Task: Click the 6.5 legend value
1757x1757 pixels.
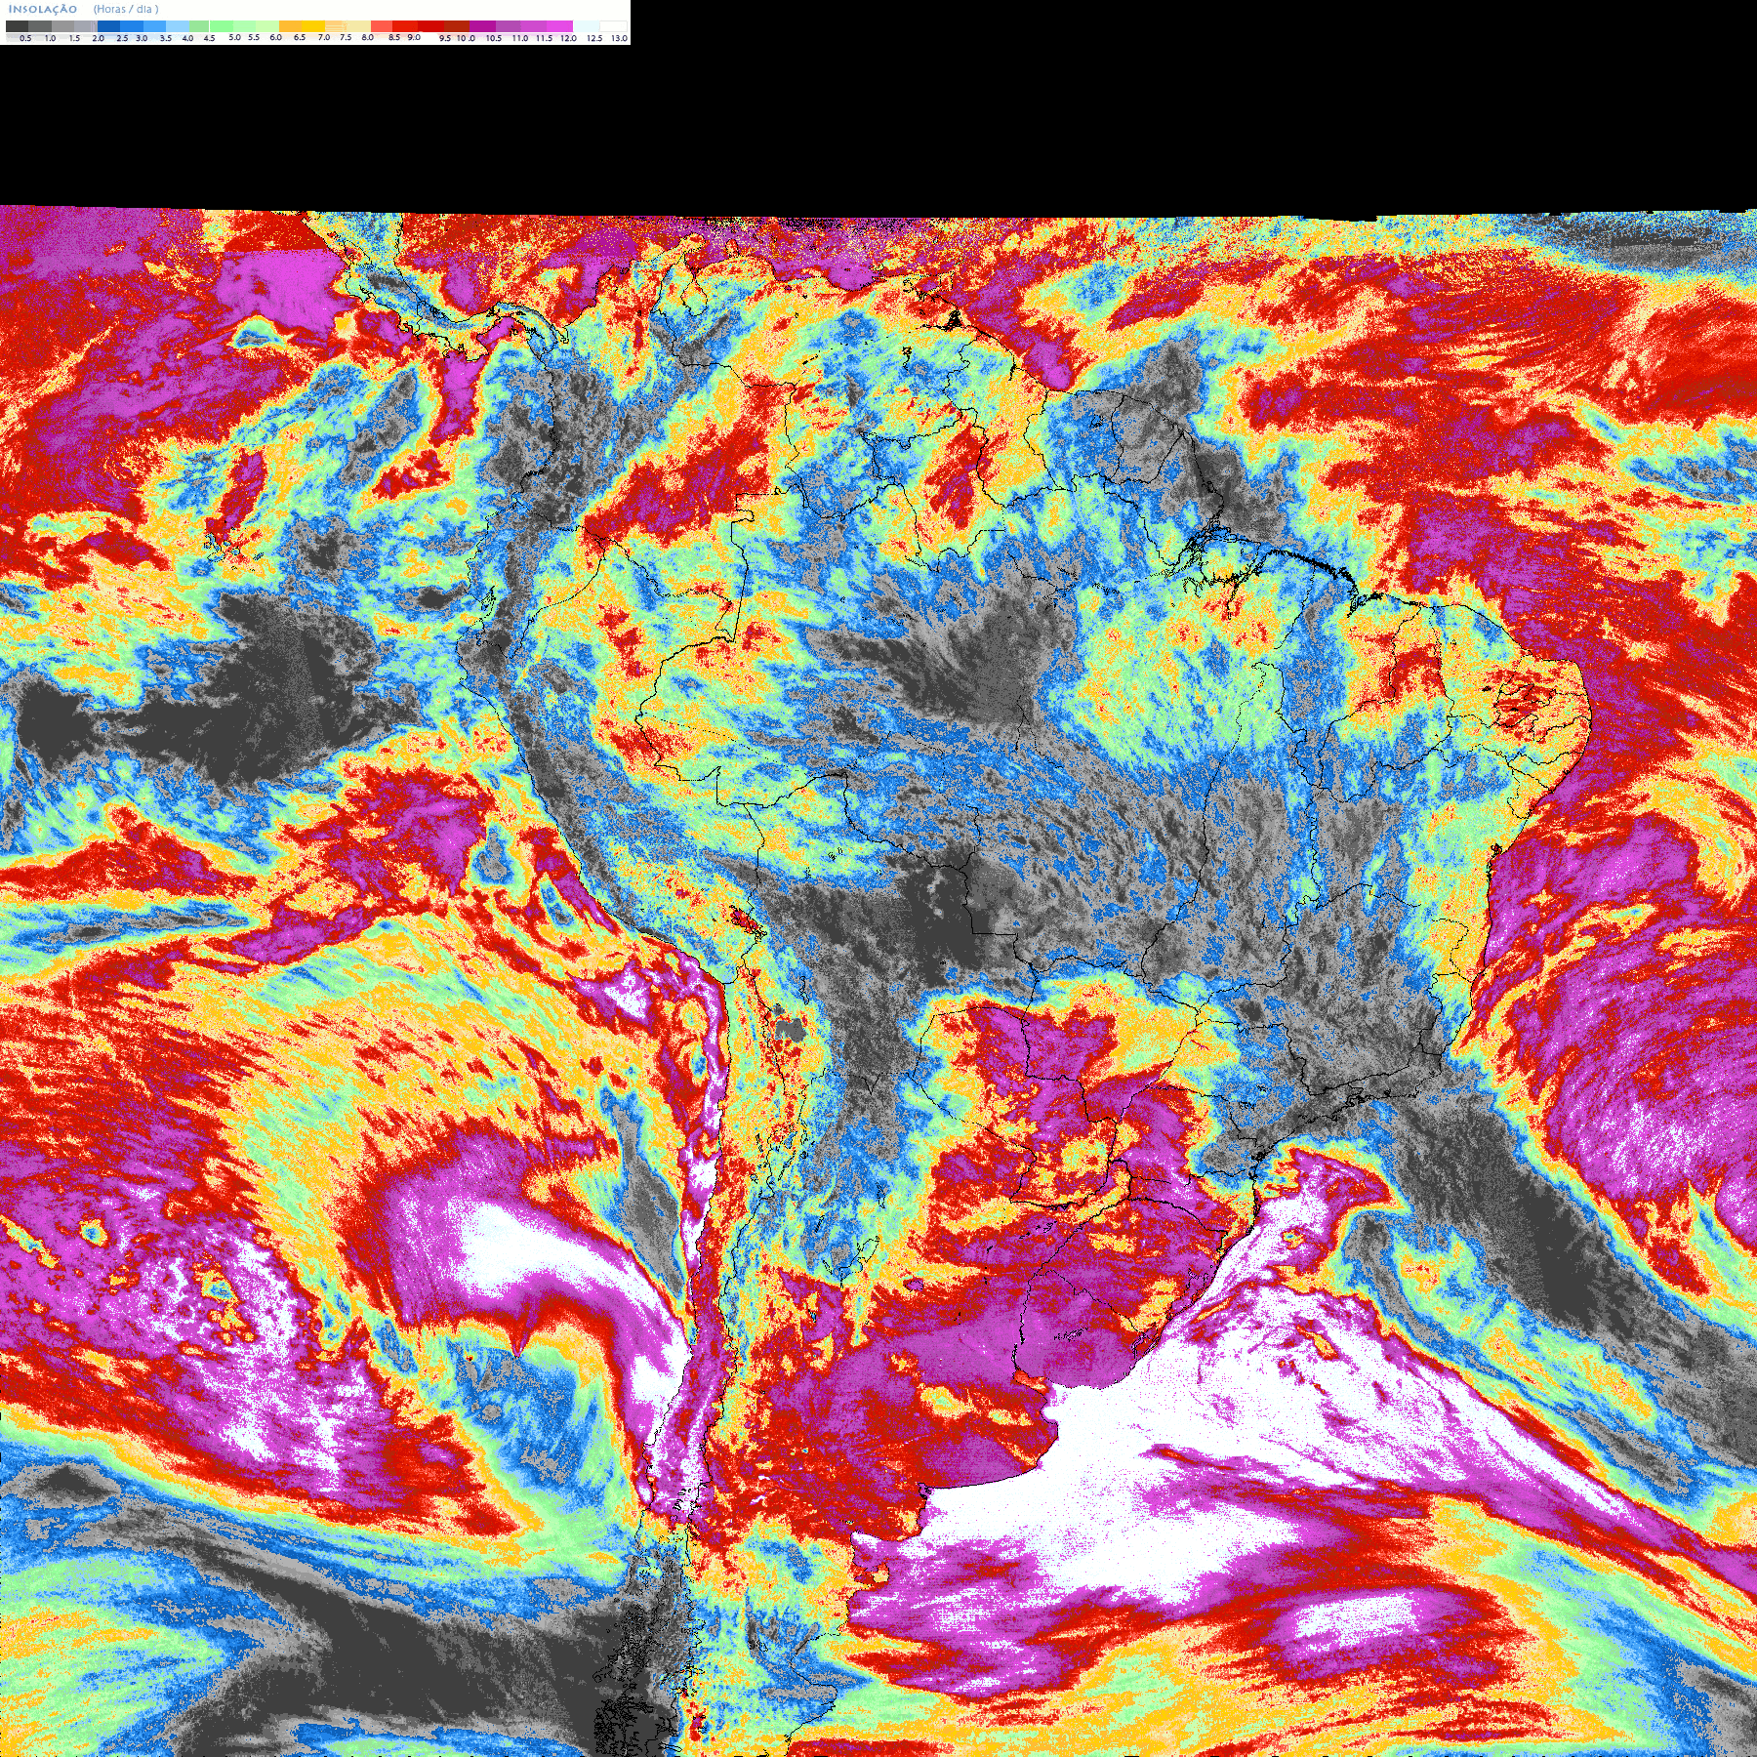Action: [300, 37]
